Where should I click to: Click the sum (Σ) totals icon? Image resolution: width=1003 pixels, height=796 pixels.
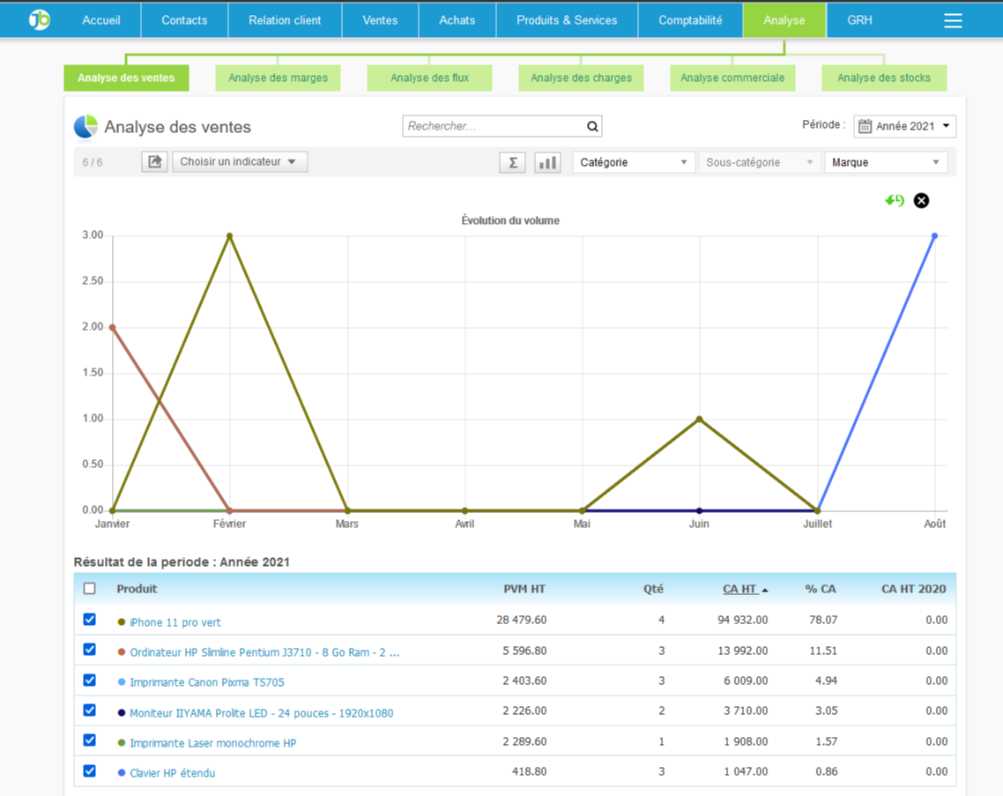click(x=512, y=162)
